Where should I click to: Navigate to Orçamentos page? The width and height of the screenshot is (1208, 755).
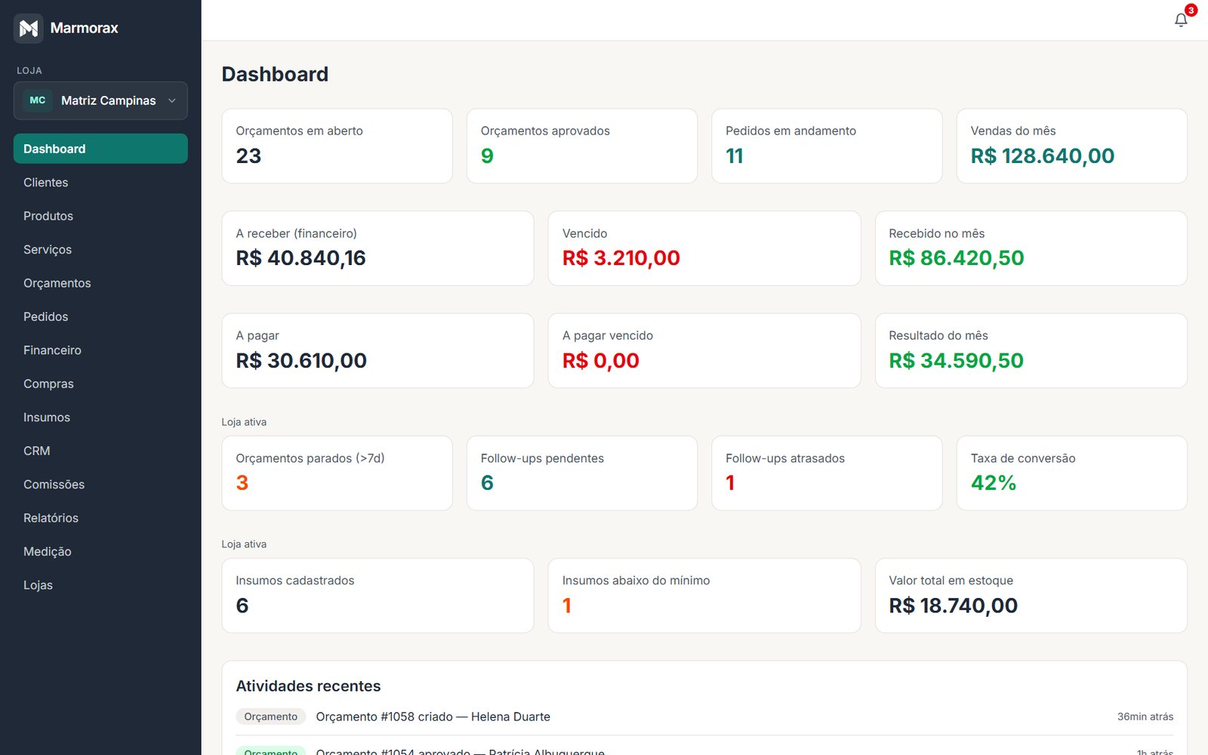click(100, 283)
